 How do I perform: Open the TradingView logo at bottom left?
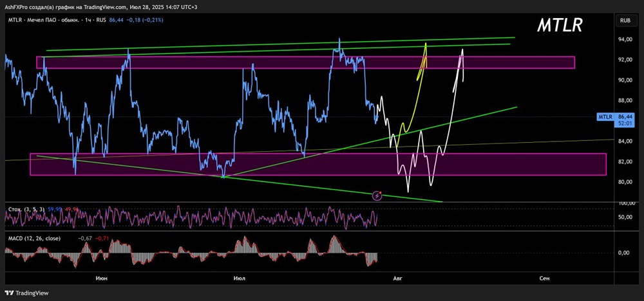(x=26, y=293)
